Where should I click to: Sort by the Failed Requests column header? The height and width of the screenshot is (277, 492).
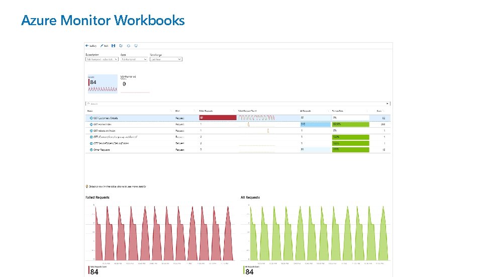[206, 111]
